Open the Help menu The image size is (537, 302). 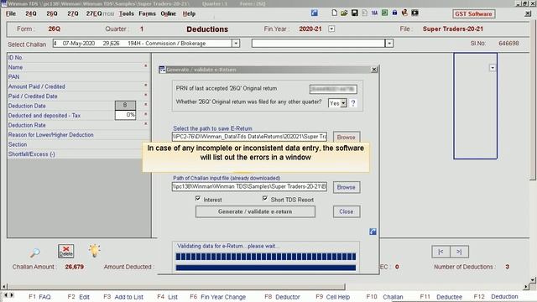(189, 13)
